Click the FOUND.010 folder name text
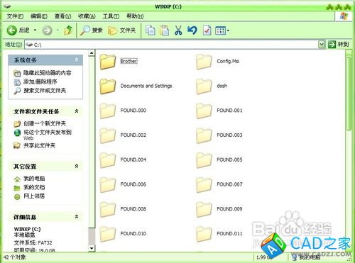 pos(133,233)
